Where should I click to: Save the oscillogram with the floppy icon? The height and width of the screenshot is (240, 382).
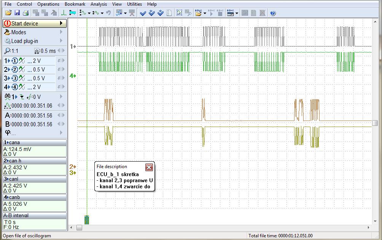point(17,13)
